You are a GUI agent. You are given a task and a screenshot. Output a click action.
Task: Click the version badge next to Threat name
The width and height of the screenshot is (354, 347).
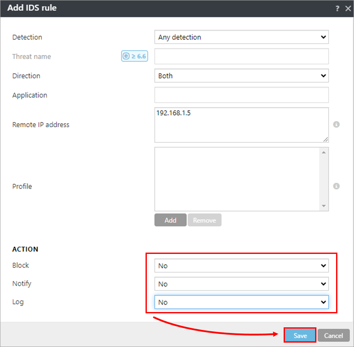(x=134, y=56)
